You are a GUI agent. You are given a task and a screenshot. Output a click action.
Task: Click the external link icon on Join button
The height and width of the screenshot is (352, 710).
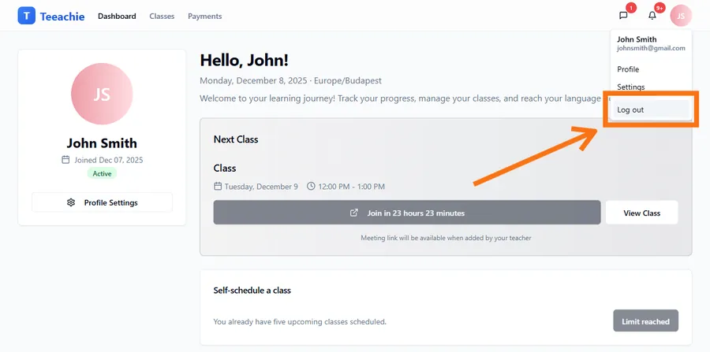pyautogui.click(x=354, y=213)
